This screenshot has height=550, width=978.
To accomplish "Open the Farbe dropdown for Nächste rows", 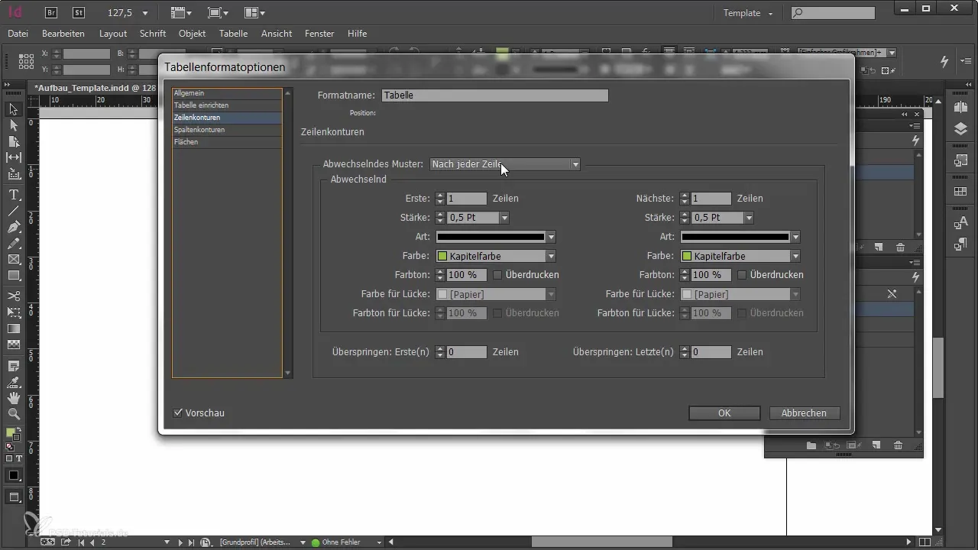I will coord(795,256).
